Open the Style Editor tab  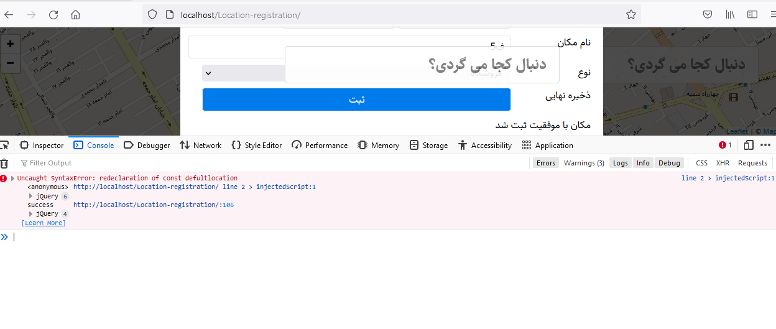(x=257, y=145)
